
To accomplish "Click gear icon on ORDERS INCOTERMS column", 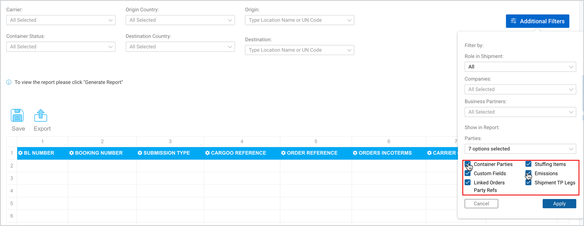I will 355,153.
